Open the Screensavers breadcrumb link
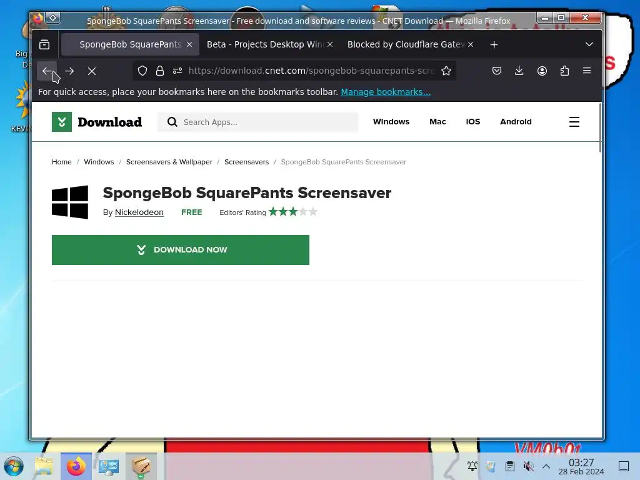This screenshot has height=480, width=640. coord(246,162)
